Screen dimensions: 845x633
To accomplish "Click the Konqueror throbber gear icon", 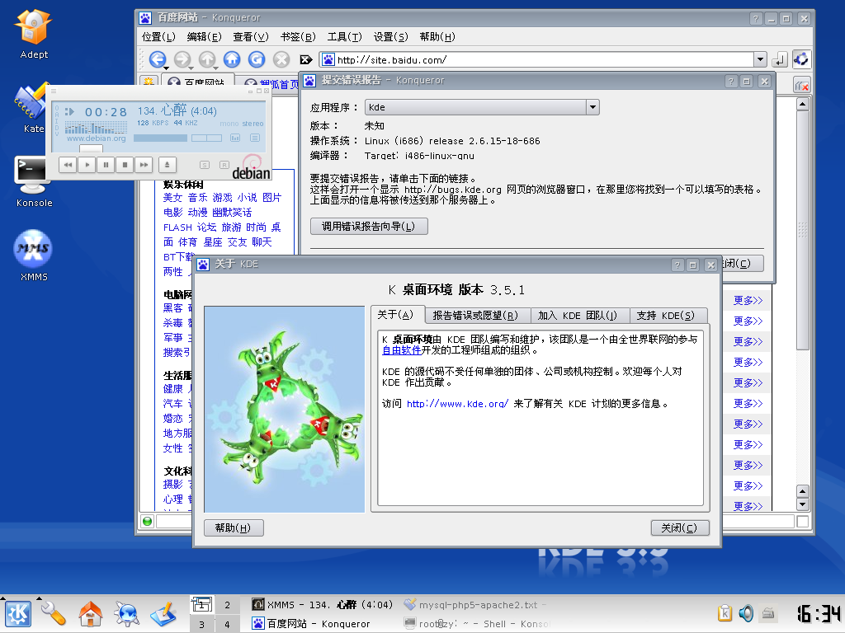I will coord(801,59).
